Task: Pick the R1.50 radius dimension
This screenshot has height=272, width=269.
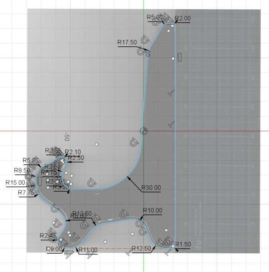Action: 183,244
